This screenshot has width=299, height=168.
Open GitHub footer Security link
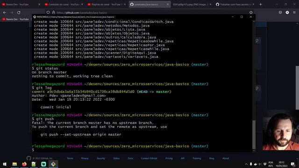101,158
